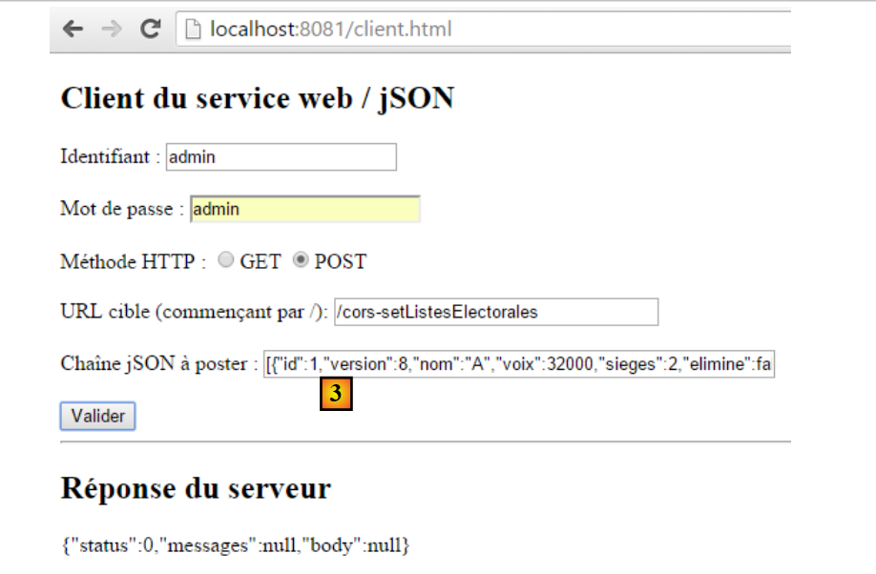Image resolution: width=876 pixels, height=574 pixels.
Task: Click the server response JSON status text
Action: (x=235, y=546)
